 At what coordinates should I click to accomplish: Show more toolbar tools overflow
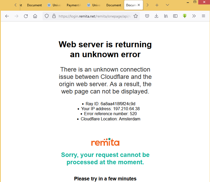pos(194,16)
